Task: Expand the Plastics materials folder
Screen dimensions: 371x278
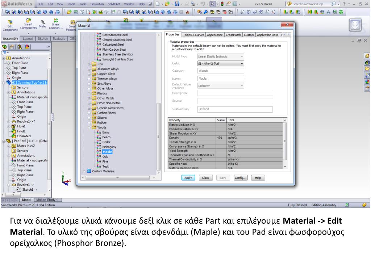Action: pos(89,93)
